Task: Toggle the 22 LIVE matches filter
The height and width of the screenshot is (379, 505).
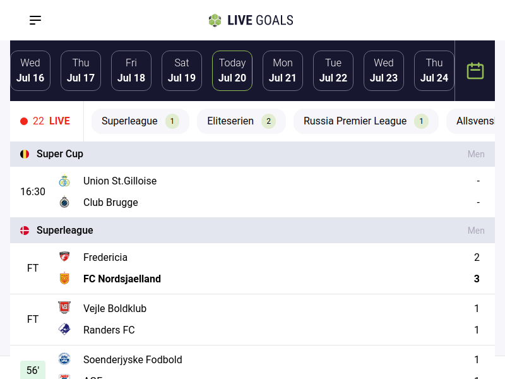Action: pyautogui.click(x=45, y=121)
